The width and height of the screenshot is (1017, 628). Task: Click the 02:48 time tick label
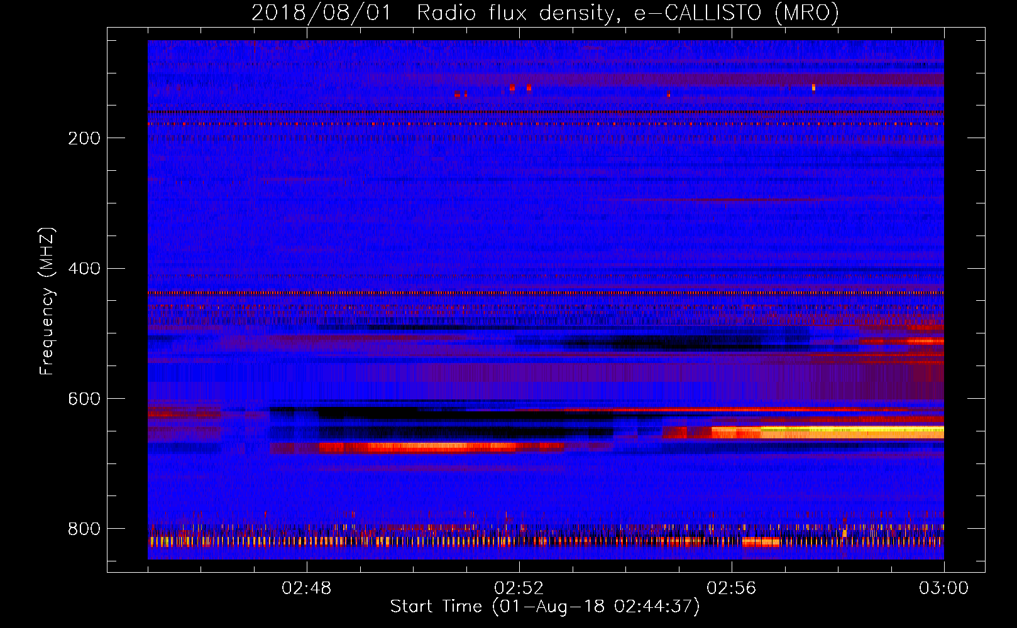(x=307, y=588)
